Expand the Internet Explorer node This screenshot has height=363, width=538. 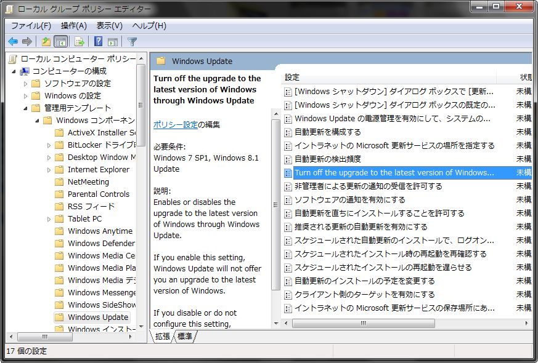[x=49, y=170]
